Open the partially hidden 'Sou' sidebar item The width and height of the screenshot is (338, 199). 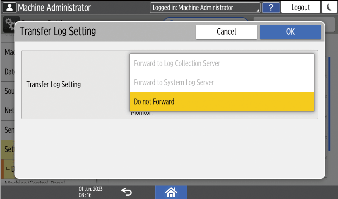coord(9,91)
